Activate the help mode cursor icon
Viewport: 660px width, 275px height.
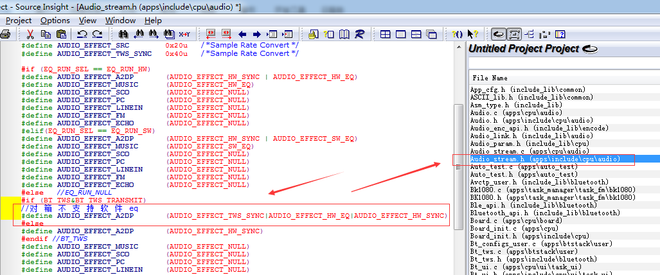(472, 34)
